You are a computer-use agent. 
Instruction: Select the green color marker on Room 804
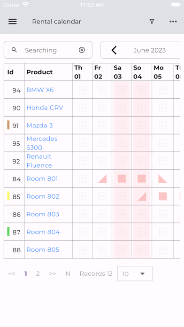pyautogui.click(x=8, y=232)
